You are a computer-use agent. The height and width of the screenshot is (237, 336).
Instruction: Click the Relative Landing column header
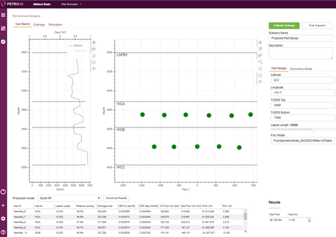click(x=86, y=206)
